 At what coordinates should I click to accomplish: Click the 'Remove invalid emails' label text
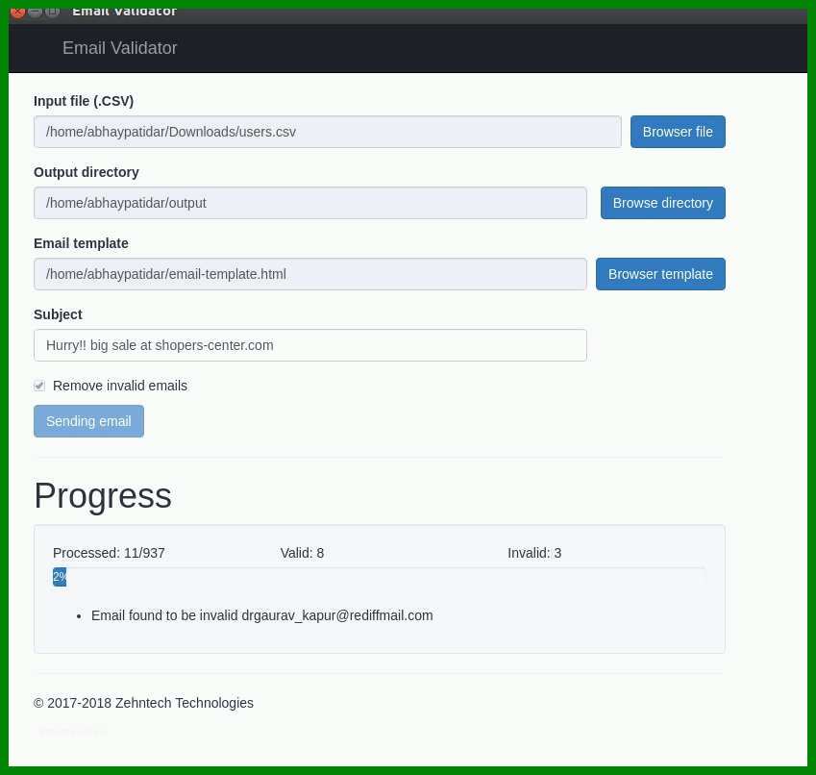(x=120, y=386)
